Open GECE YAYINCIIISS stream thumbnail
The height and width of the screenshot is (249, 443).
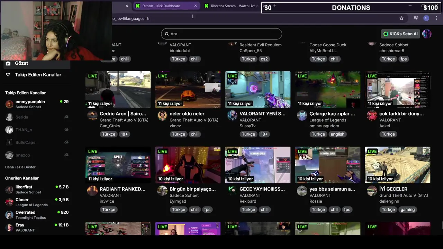258,165
